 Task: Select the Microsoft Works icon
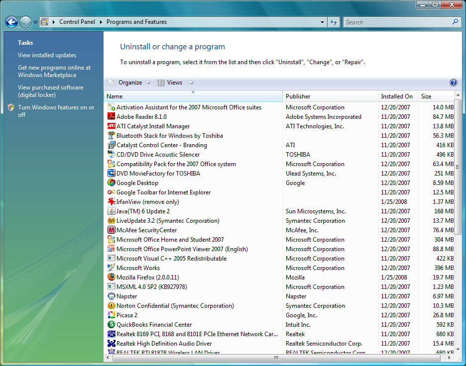[x=111, y=268]
